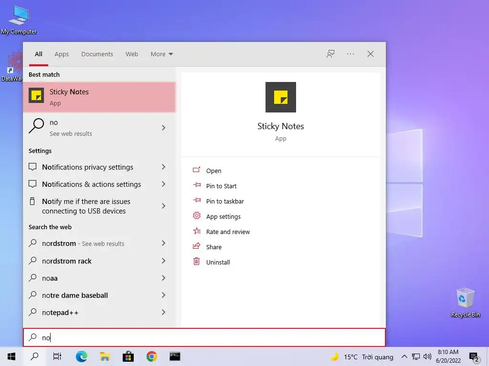Click the chat bubble icon beside Notifications & actions
The height and width of the screenshot is (366, 489).
32,184
